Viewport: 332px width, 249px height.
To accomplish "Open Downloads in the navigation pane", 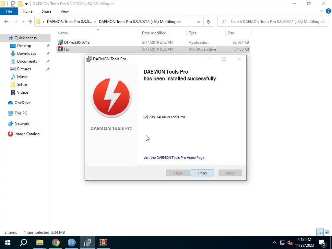I will click(27, 53).
